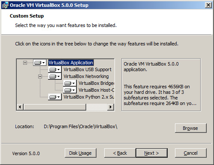Collapse the VirtualBox Networking tree node
Image resolution: width=214 pixels, height=165 pixels.
point(40,77)
